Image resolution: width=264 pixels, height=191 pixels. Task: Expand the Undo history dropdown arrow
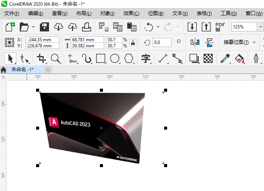pyautogui.click(x=158, y=27)
